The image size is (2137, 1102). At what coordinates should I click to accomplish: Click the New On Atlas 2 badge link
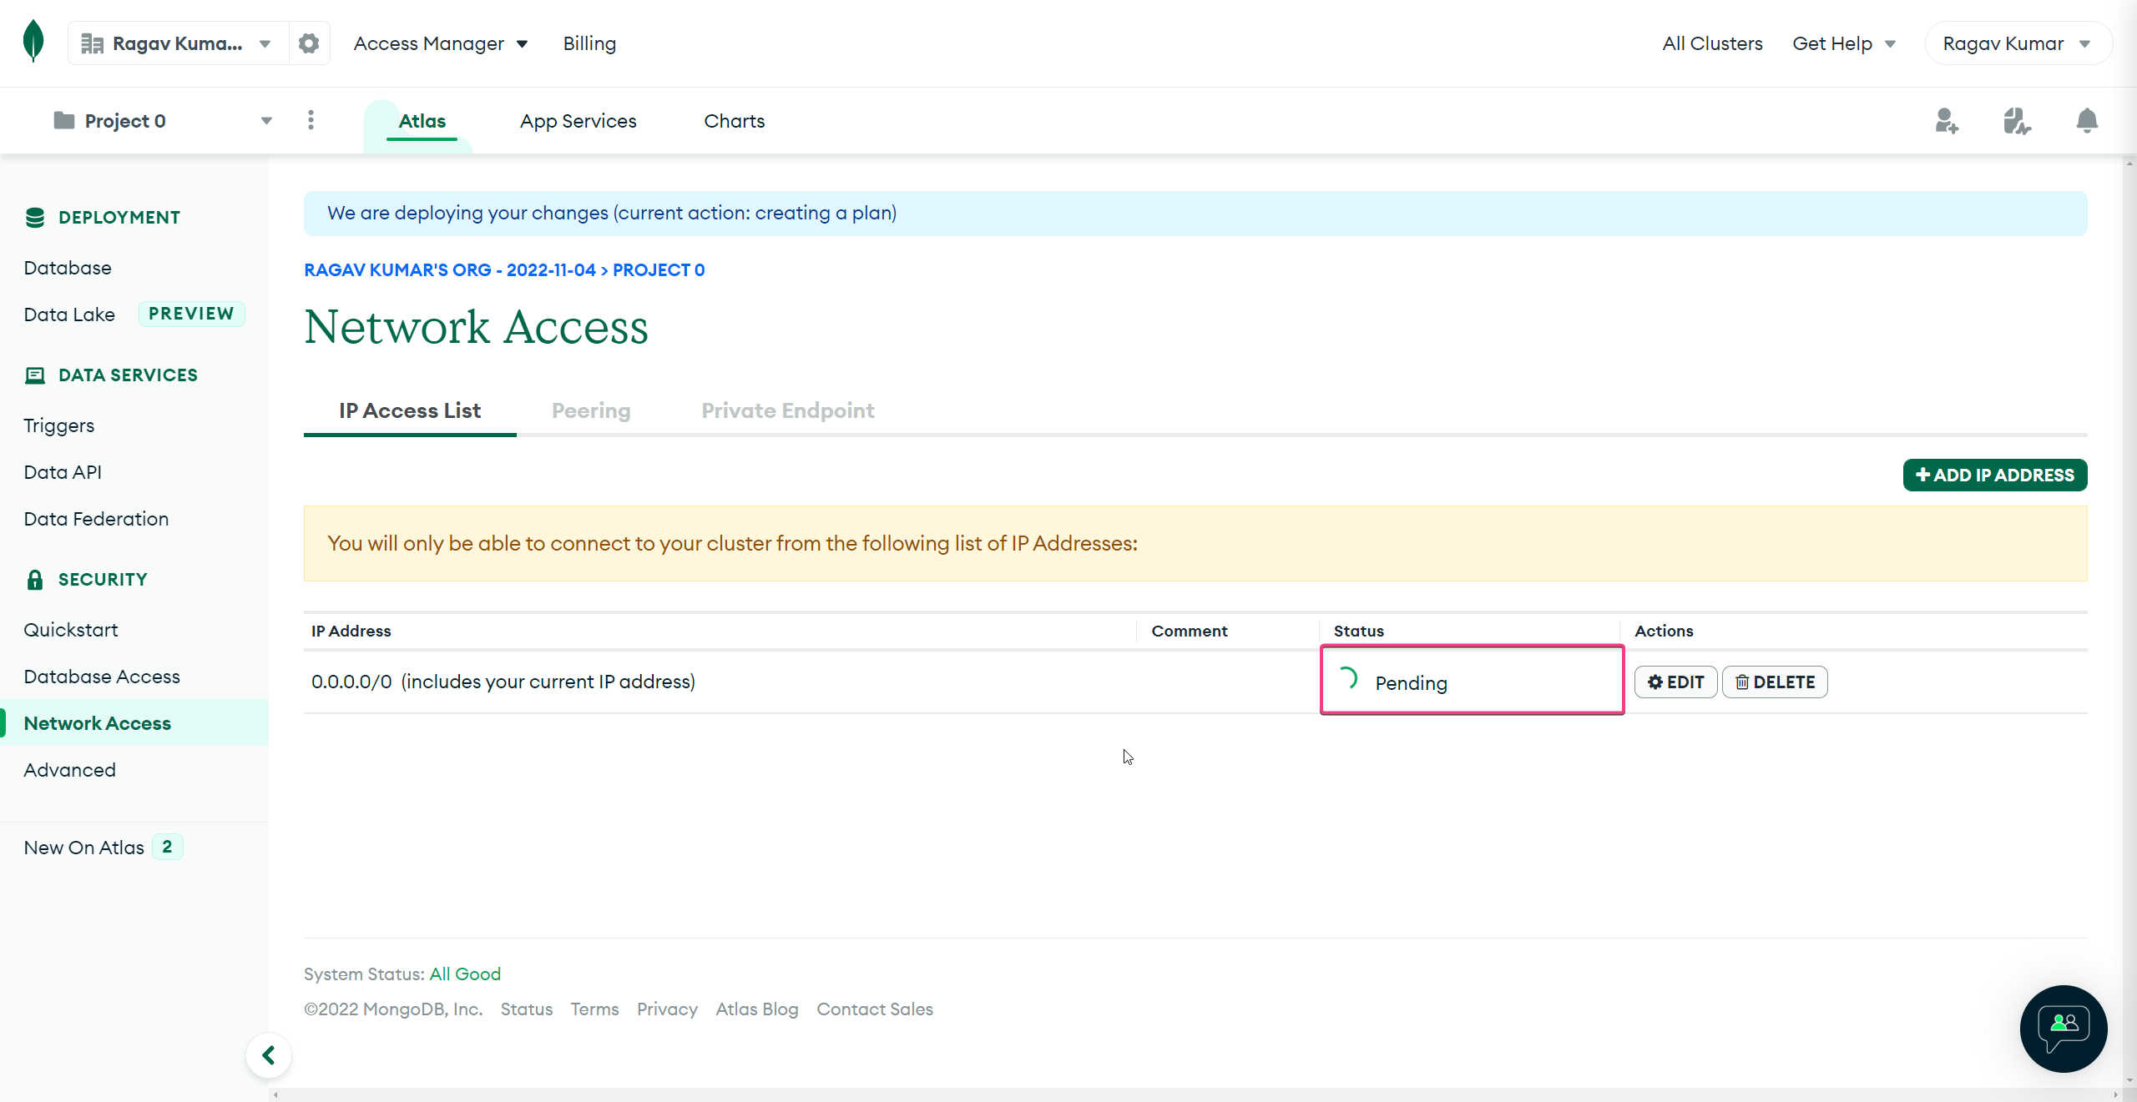tap(100, 846)
